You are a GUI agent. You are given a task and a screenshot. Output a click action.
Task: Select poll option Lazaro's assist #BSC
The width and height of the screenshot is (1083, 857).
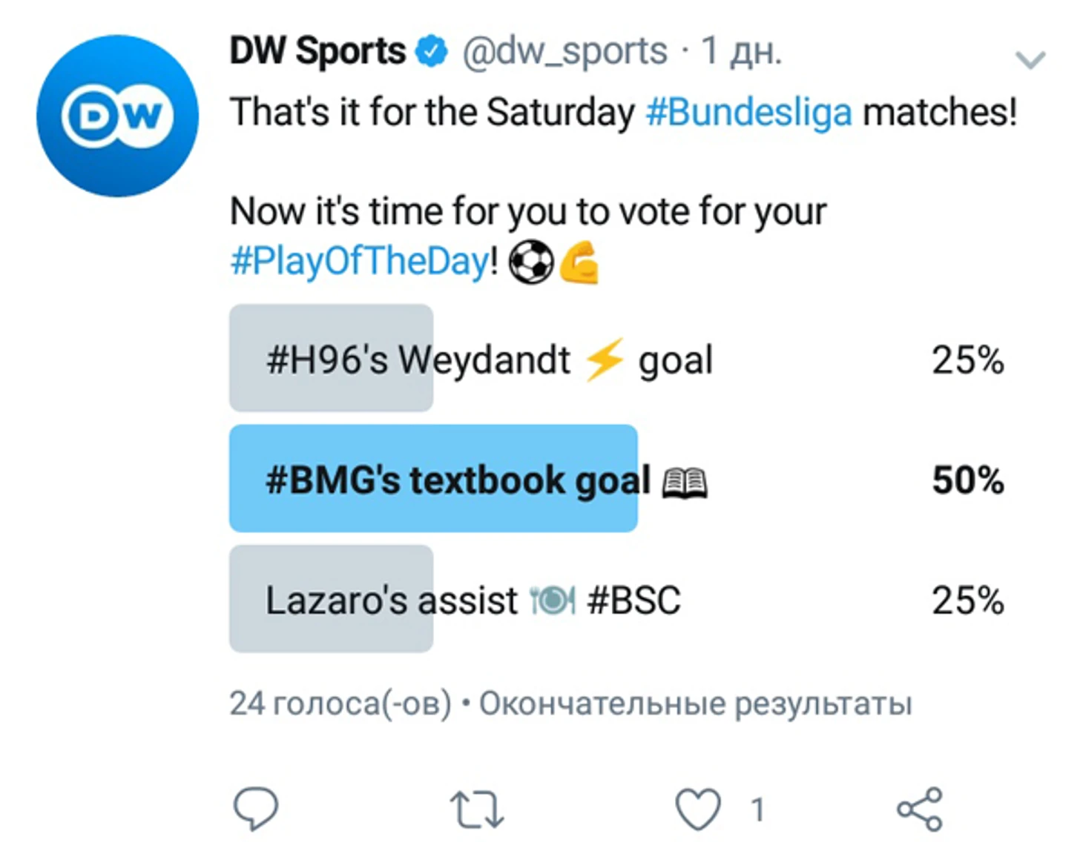click(617, 599)
